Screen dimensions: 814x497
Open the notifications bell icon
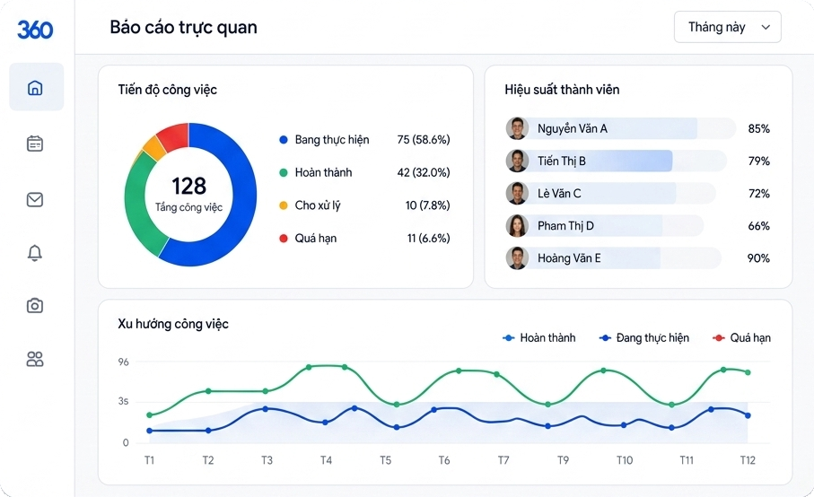(x=35, y=253)
